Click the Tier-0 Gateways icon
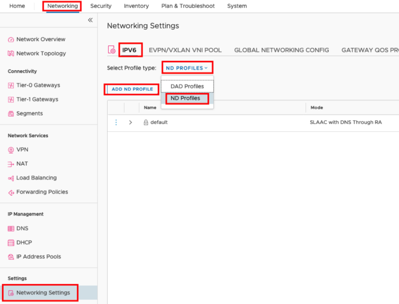This screenshot has width=399, height=304. point(11,86)
